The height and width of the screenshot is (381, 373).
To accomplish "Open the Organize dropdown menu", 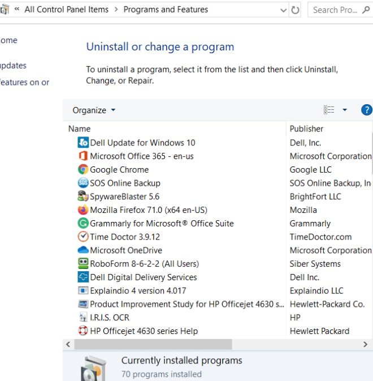I will (94, 110).
